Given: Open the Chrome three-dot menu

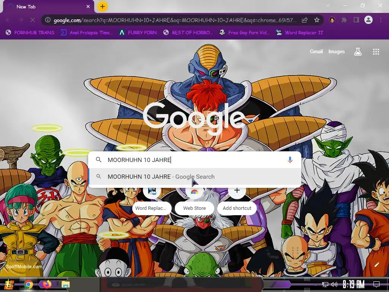Looking at the screenshot, I should point(381,20).
